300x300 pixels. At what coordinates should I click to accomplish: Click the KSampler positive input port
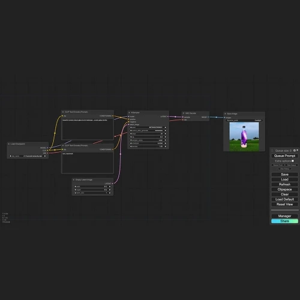click(128, 119)
